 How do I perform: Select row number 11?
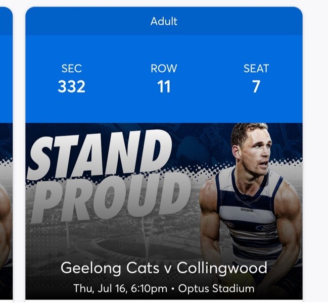point(164,87)
